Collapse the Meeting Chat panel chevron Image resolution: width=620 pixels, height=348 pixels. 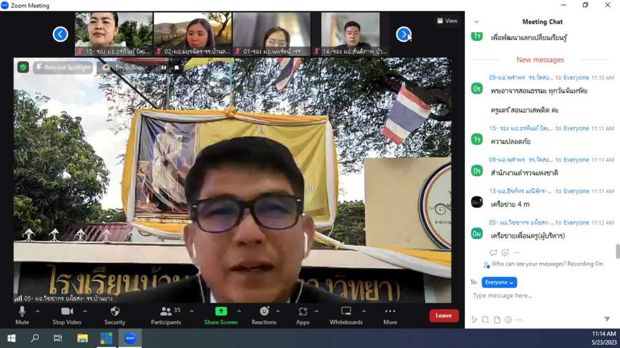coord(477,22)
